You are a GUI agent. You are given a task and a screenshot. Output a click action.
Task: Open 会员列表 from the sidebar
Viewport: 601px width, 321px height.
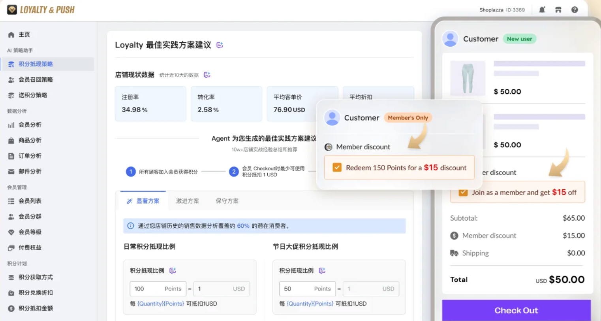[x=26, y=201]
